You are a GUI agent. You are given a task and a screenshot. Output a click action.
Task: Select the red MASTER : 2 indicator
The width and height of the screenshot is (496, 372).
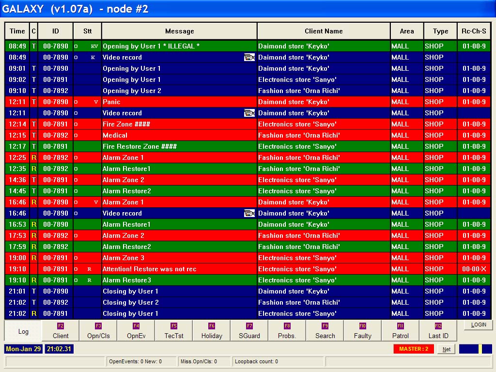[414, 349]
